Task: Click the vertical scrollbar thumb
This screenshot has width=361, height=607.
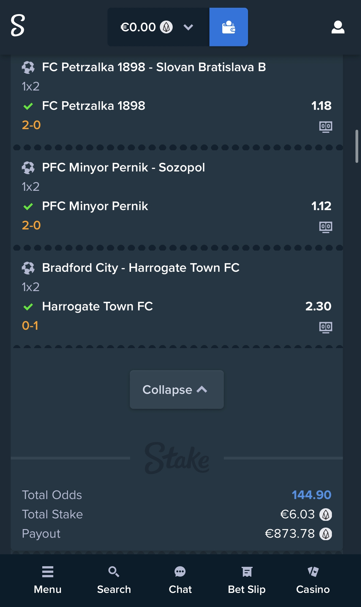Action: (x=357, y=146)
